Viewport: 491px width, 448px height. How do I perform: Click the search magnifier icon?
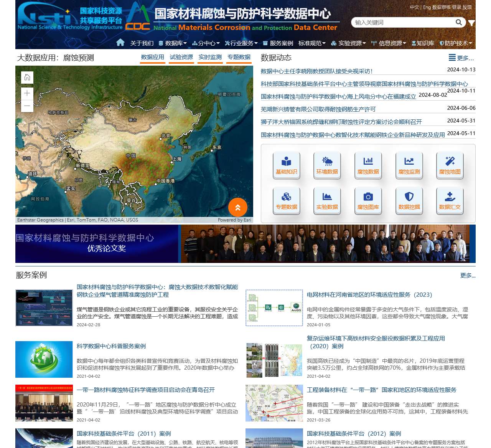click(458, 22)
